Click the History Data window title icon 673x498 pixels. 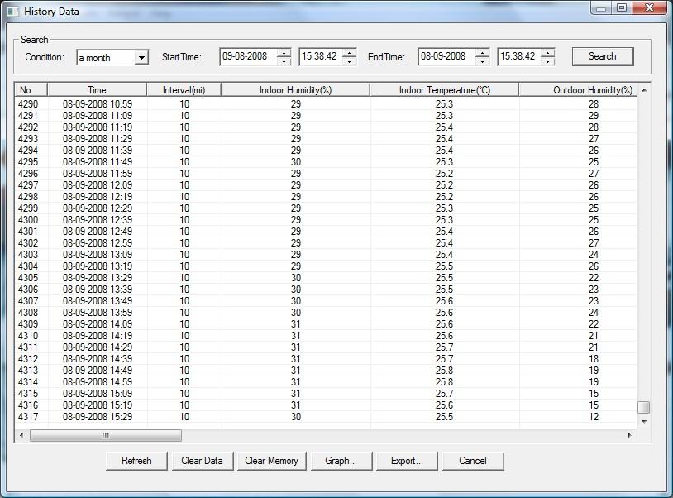(x=12, y=12)
